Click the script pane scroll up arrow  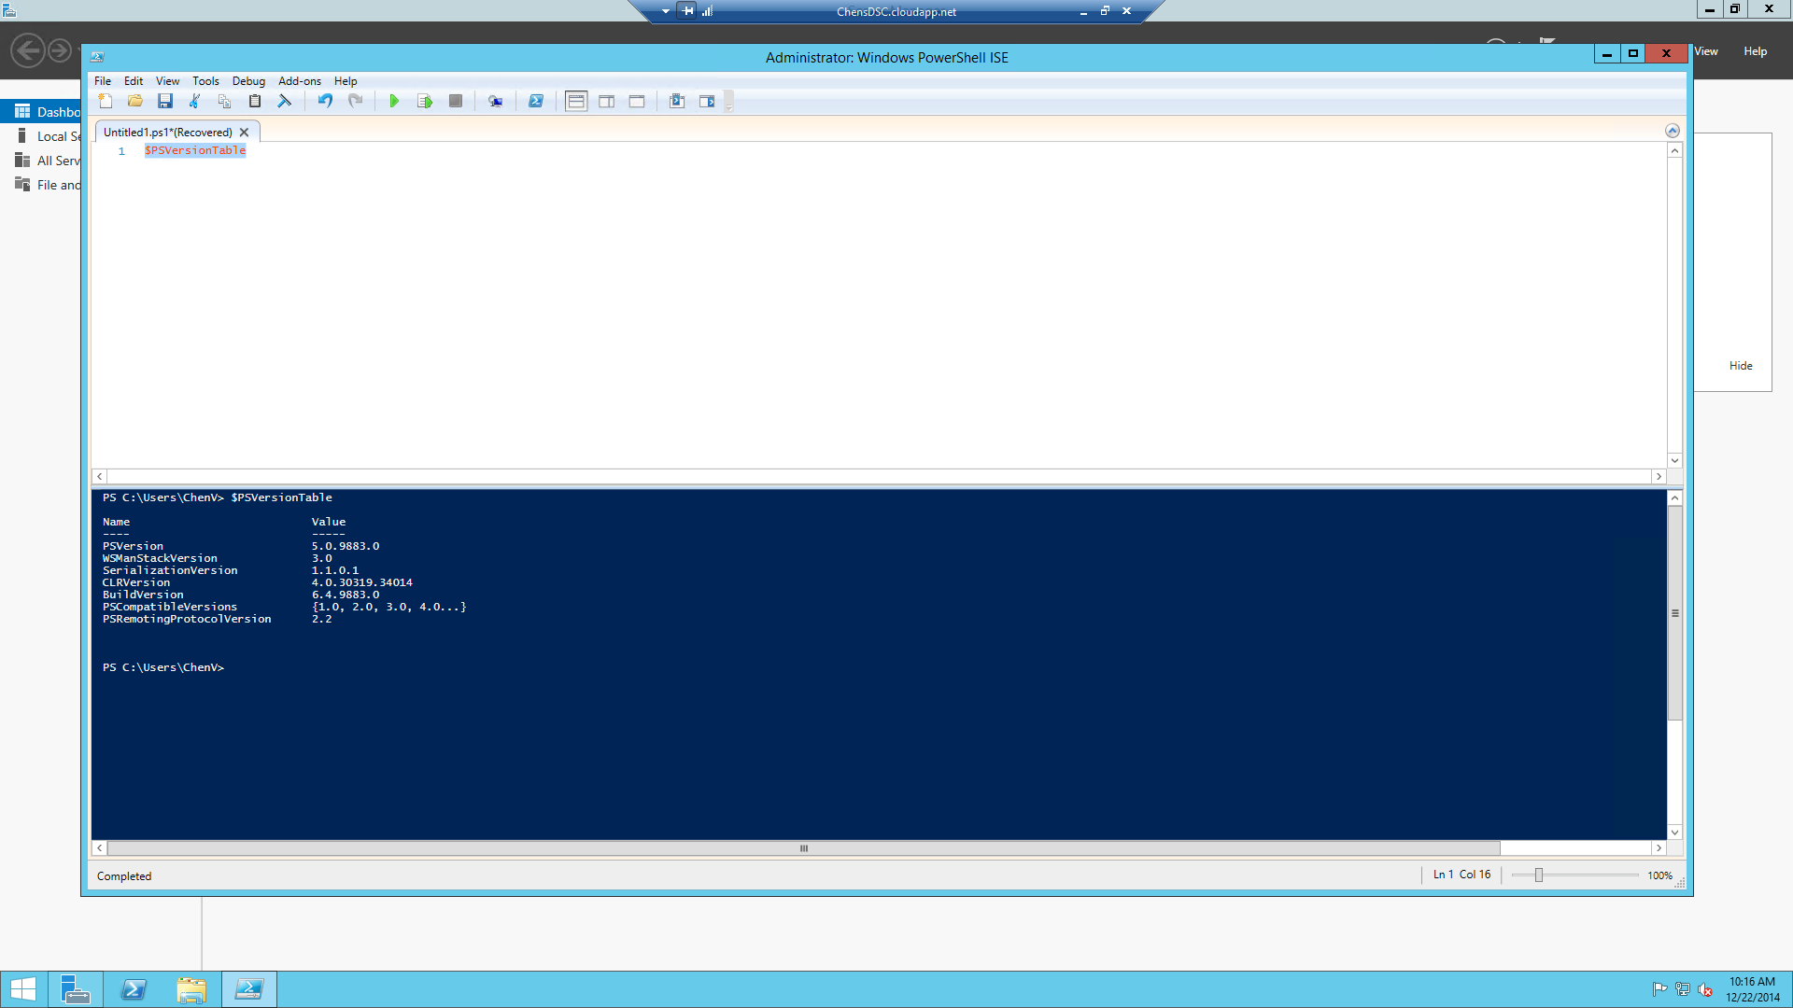point(1674,151)
